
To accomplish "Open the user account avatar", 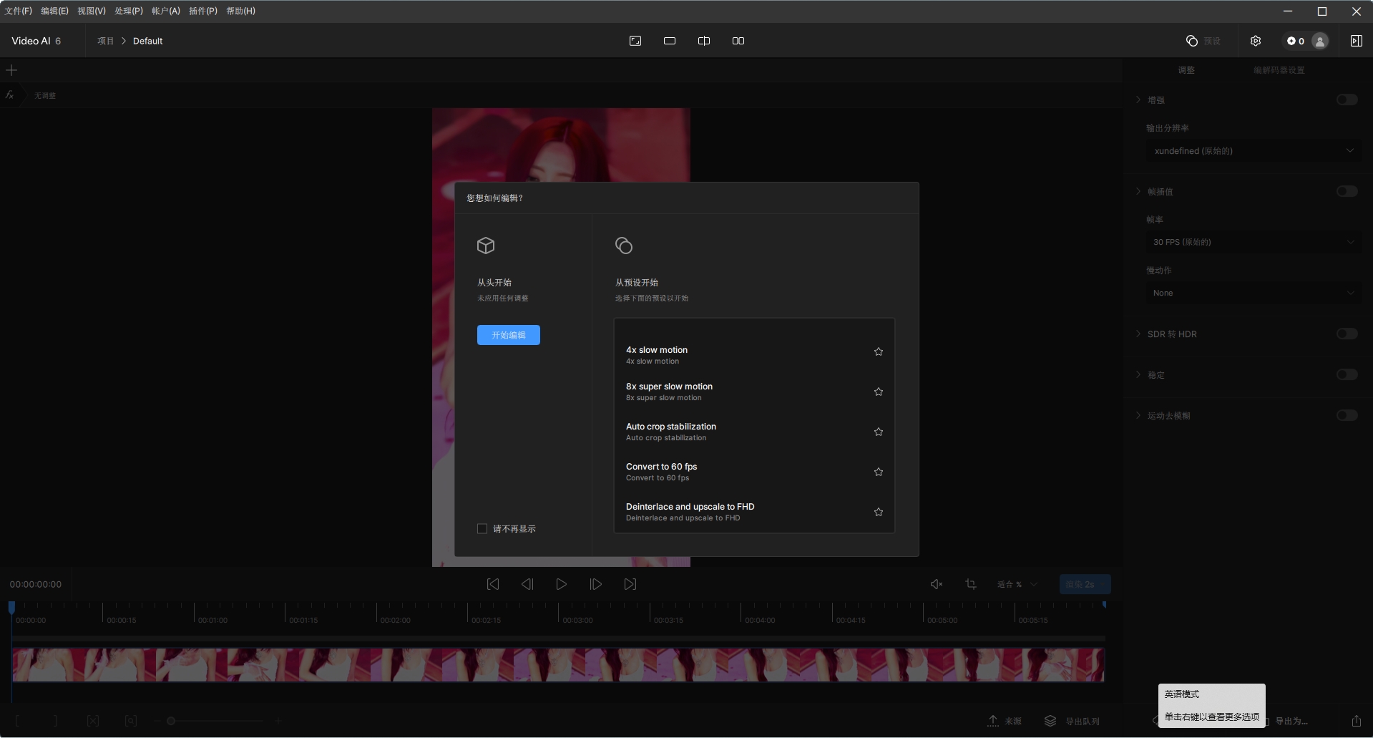I will click(x=1320, y=41).
